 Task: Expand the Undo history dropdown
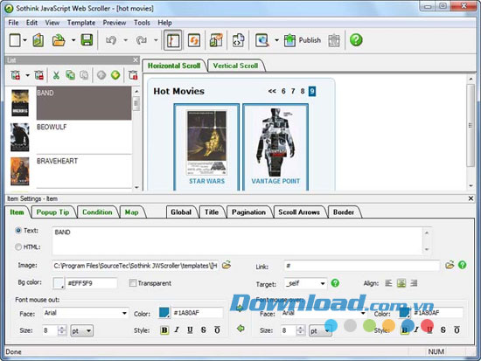pyautogui.click(x=125, y=40)
